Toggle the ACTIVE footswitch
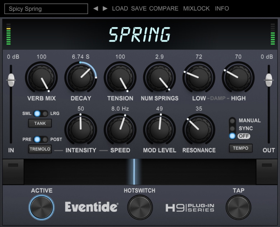This screenshot has width=280, height=227. point(41,207)
